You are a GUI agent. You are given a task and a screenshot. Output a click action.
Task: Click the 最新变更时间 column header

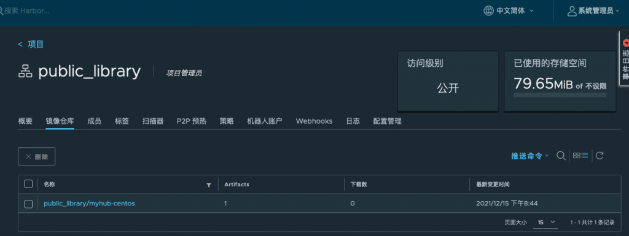[493, 185]
